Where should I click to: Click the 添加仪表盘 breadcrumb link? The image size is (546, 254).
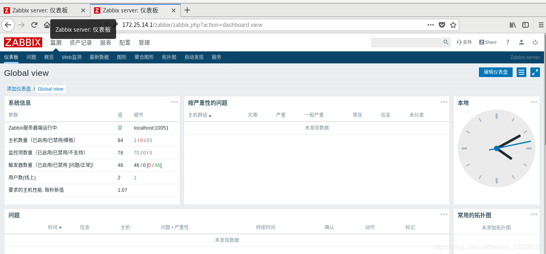[19, 89]
